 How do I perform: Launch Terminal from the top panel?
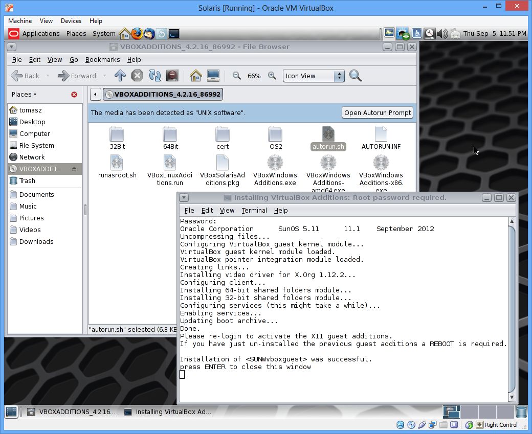(174, 34)
